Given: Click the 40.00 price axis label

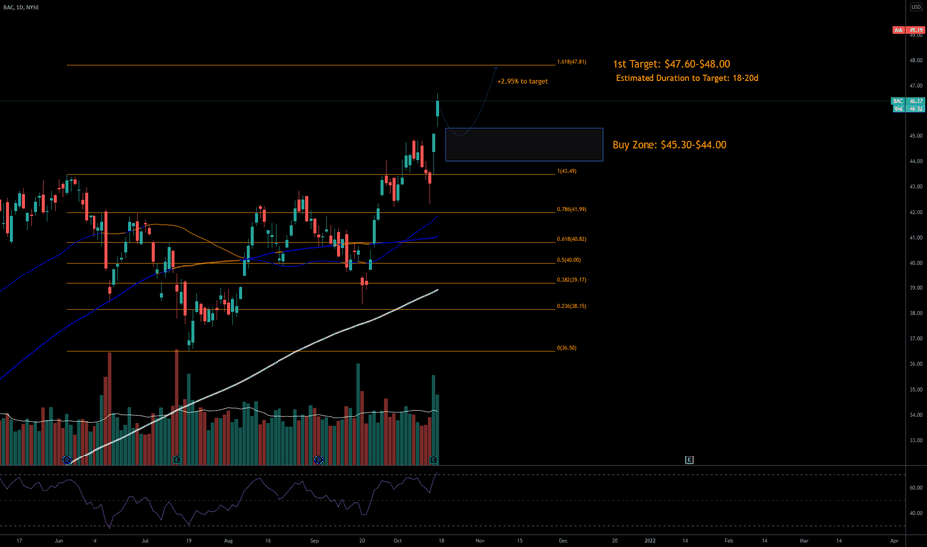Looking at the screenshot, I should [x=916, y=263].
